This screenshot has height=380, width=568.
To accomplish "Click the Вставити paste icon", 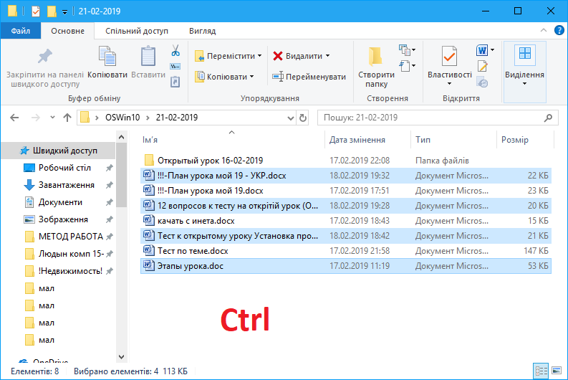I will pyautogui.click(x=148, y=56).
